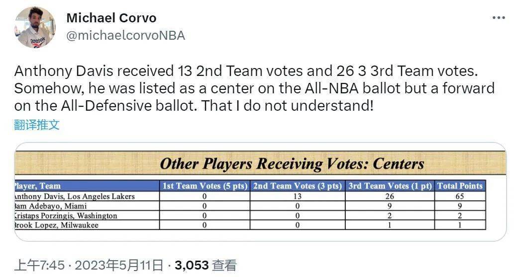
Task: Click the '3rd Team Votes (1 pt)' column header
Action: pos(390,186)
